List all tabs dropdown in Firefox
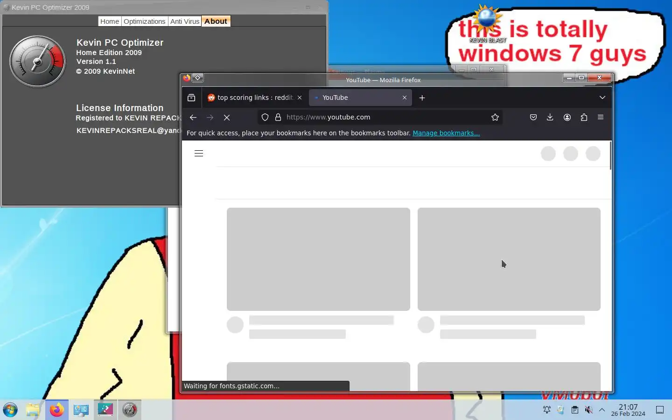 point(602,98)
